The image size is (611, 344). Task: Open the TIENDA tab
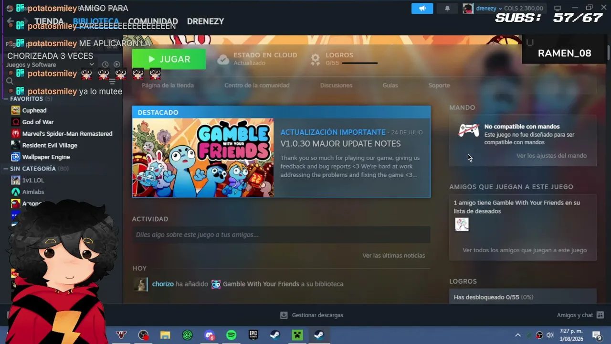tap(49, 21)
